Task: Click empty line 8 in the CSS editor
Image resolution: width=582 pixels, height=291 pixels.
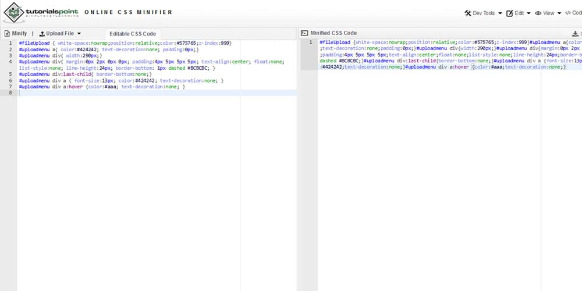Action: tap(116, 93)
